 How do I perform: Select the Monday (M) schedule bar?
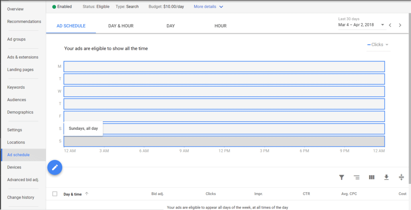coord(224,67)
